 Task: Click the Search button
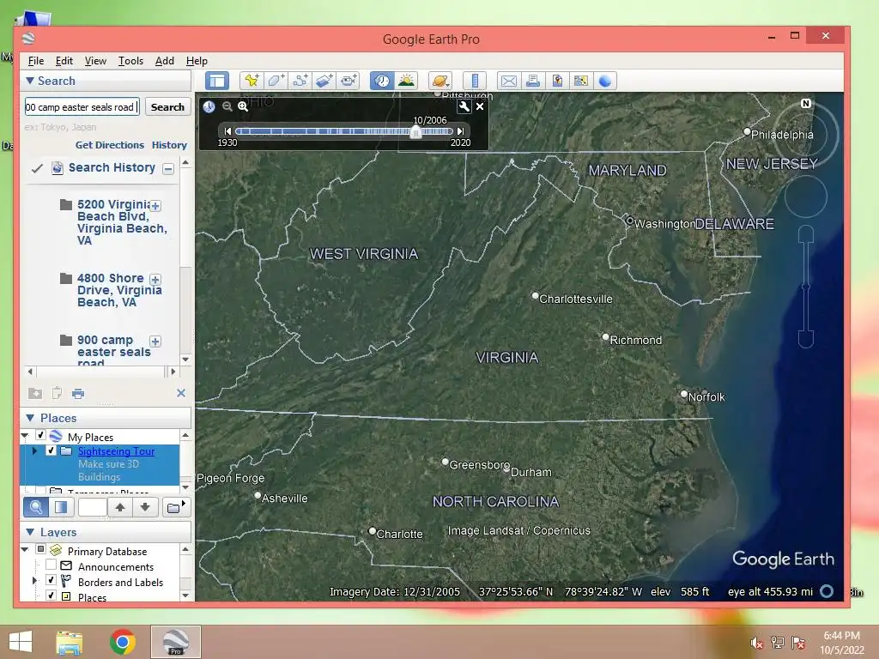[x=167, y=107]
